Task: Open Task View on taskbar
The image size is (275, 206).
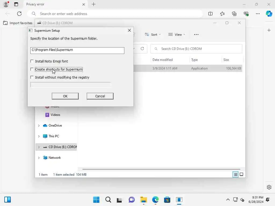Action: [119, 200]
